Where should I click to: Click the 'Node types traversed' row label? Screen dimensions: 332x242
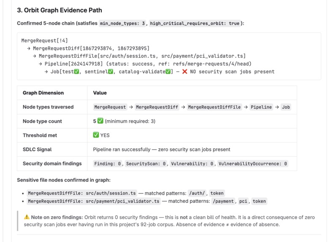[x=48, y=107]
